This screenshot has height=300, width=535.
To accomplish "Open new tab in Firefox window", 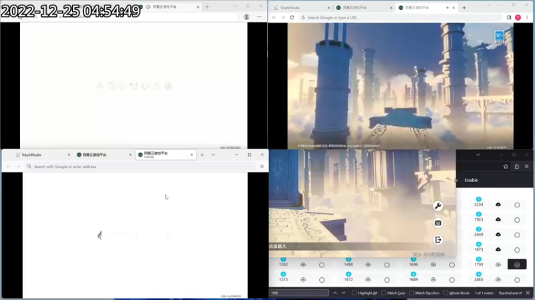I will pyautogui.click(x=202, y=155).
